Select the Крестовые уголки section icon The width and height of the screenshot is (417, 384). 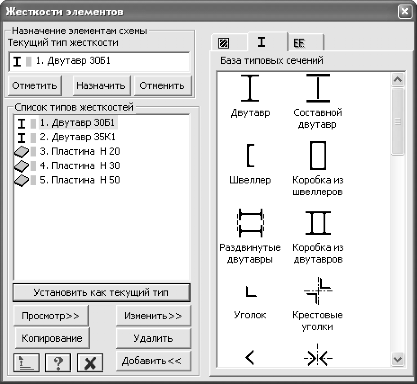point(318,290)
